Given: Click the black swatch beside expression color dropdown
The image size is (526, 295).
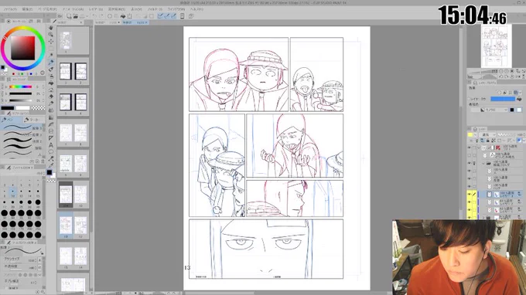Looking at the screenshot, I should (512, 110).
